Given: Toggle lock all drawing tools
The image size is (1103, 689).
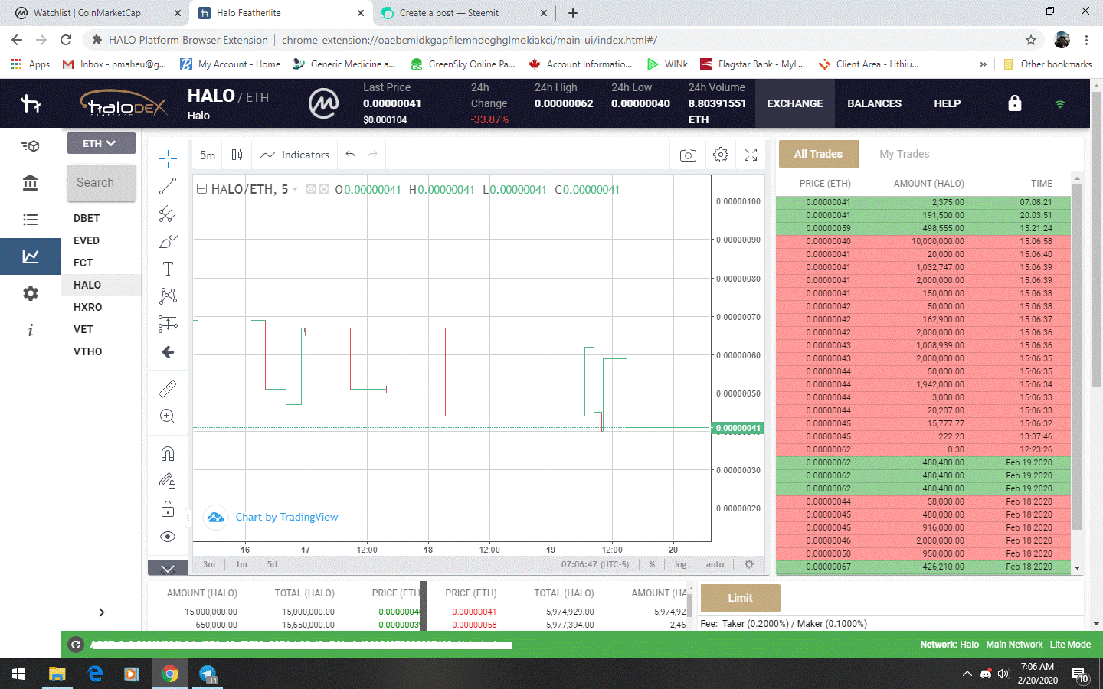Looking at the screenshot, I should tap(168, 509).
